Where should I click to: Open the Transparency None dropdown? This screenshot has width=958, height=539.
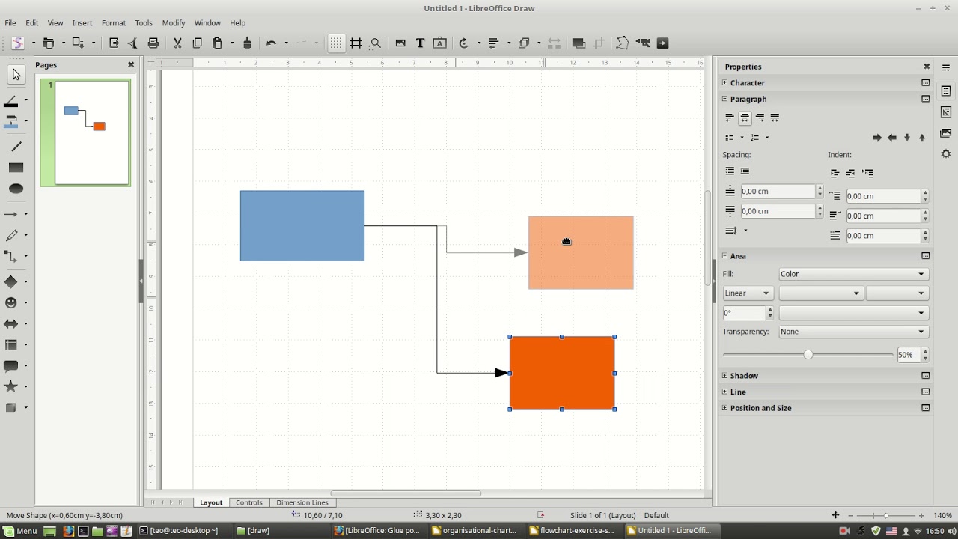click(854, 332)
